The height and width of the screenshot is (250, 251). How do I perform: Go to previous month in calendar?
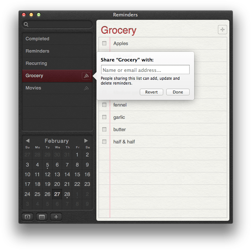pos(28,140)
